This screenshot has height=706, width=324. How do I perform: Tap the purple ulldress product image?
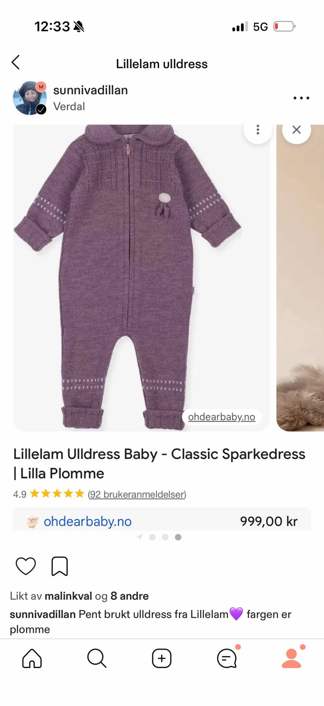click(141, 277)
